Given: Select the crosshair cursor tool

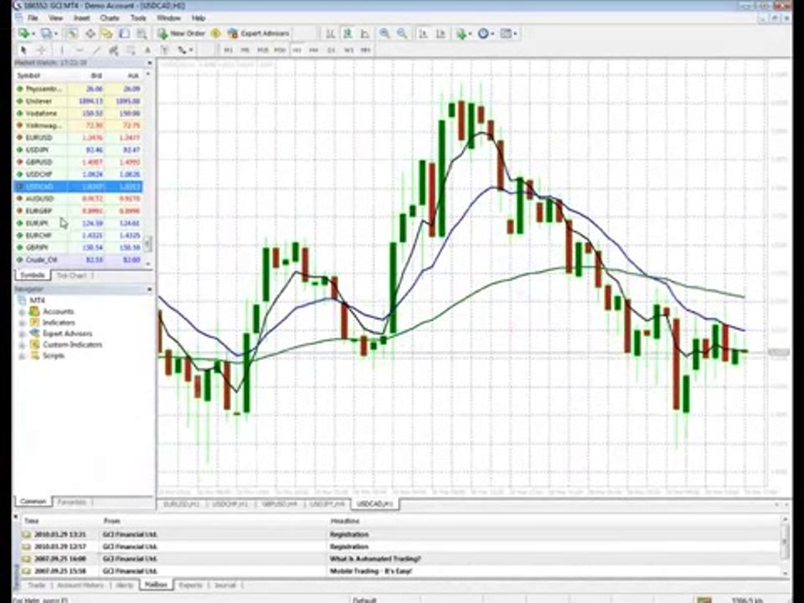Looking at the screenshot, I should click(40, 50).
